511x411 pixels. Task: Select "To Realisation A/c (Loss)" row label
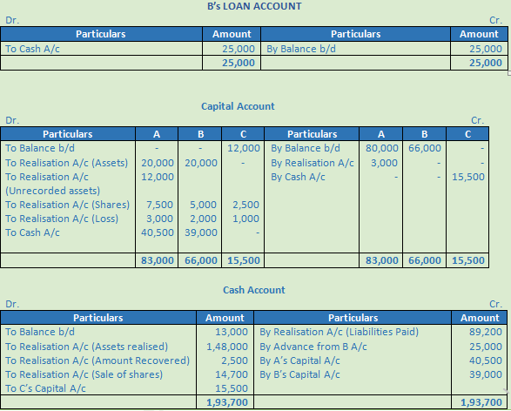point(62,219)
